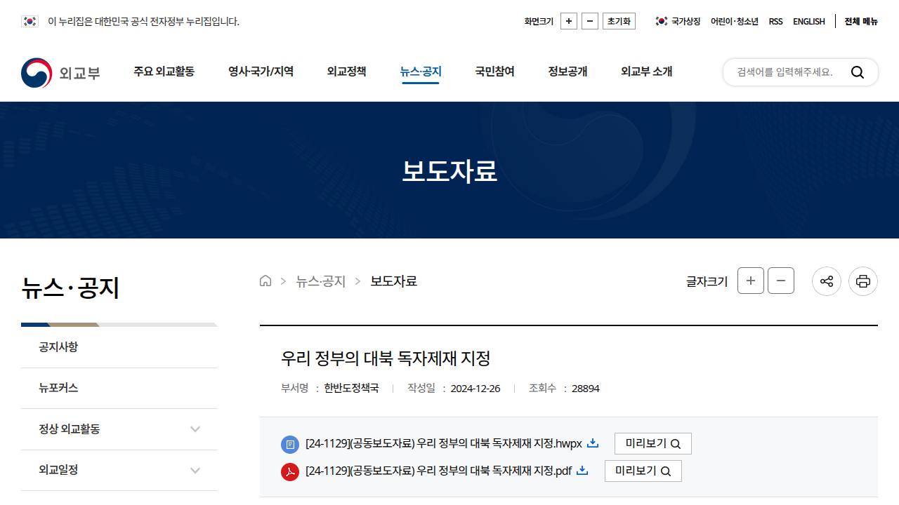Viewport: 899px width, 505px height.
Task: Increase screen size with the plus button
Action: pyautogui.click(x=570, y=21)
